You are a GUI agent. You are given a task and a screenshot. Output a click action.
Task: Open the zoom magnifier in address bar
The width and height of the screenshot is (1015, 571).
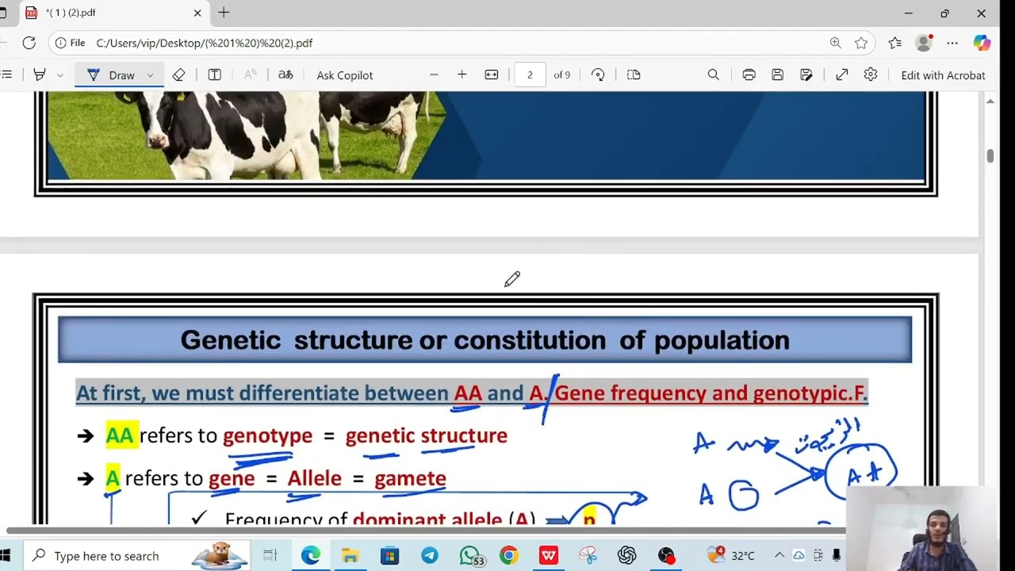tap(836, 43)
